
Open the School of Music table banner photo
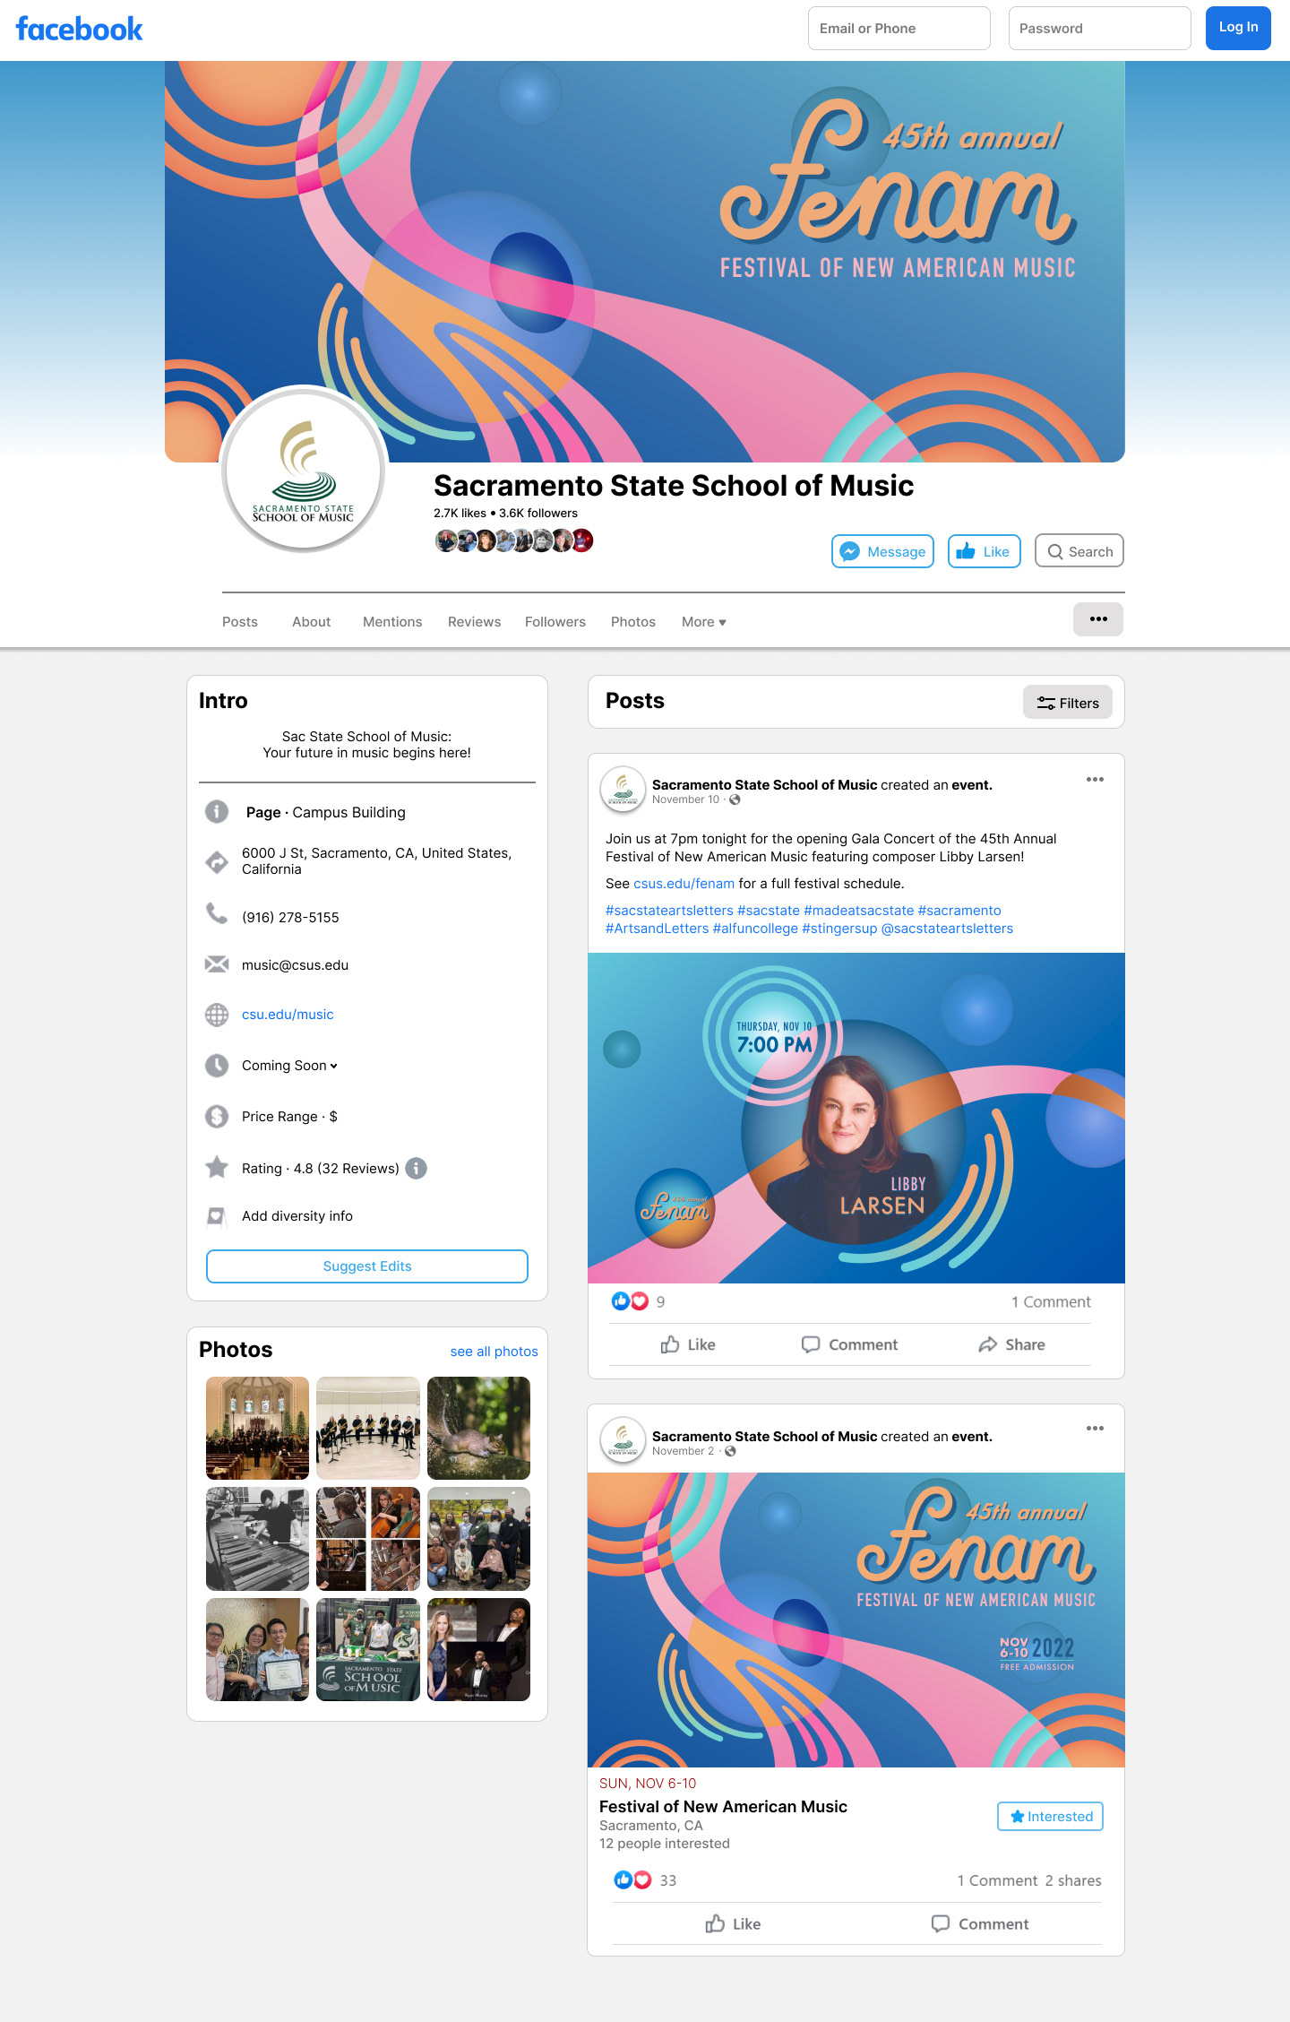coord(368,1650)
